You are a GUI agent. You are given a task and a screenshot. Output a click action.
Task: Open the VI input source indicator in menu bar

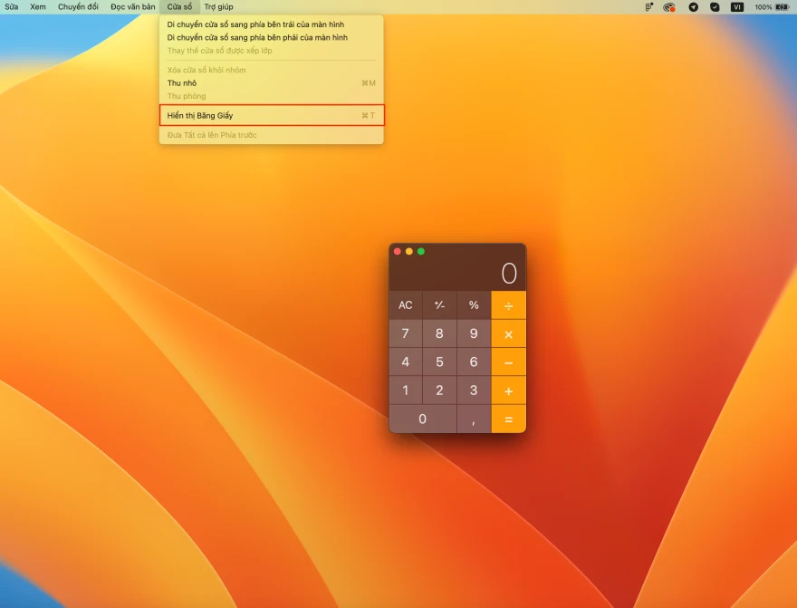pyautogui.click(x=735, y=6)
